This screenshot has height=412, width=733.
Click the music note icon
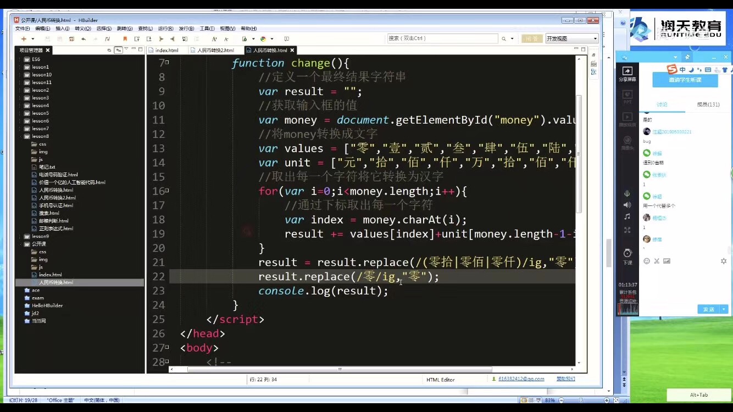(x=627, y=217)
